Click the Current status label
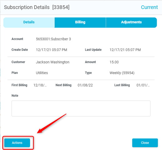This screenshot has height=150, width=162. (x=149, y=7)
